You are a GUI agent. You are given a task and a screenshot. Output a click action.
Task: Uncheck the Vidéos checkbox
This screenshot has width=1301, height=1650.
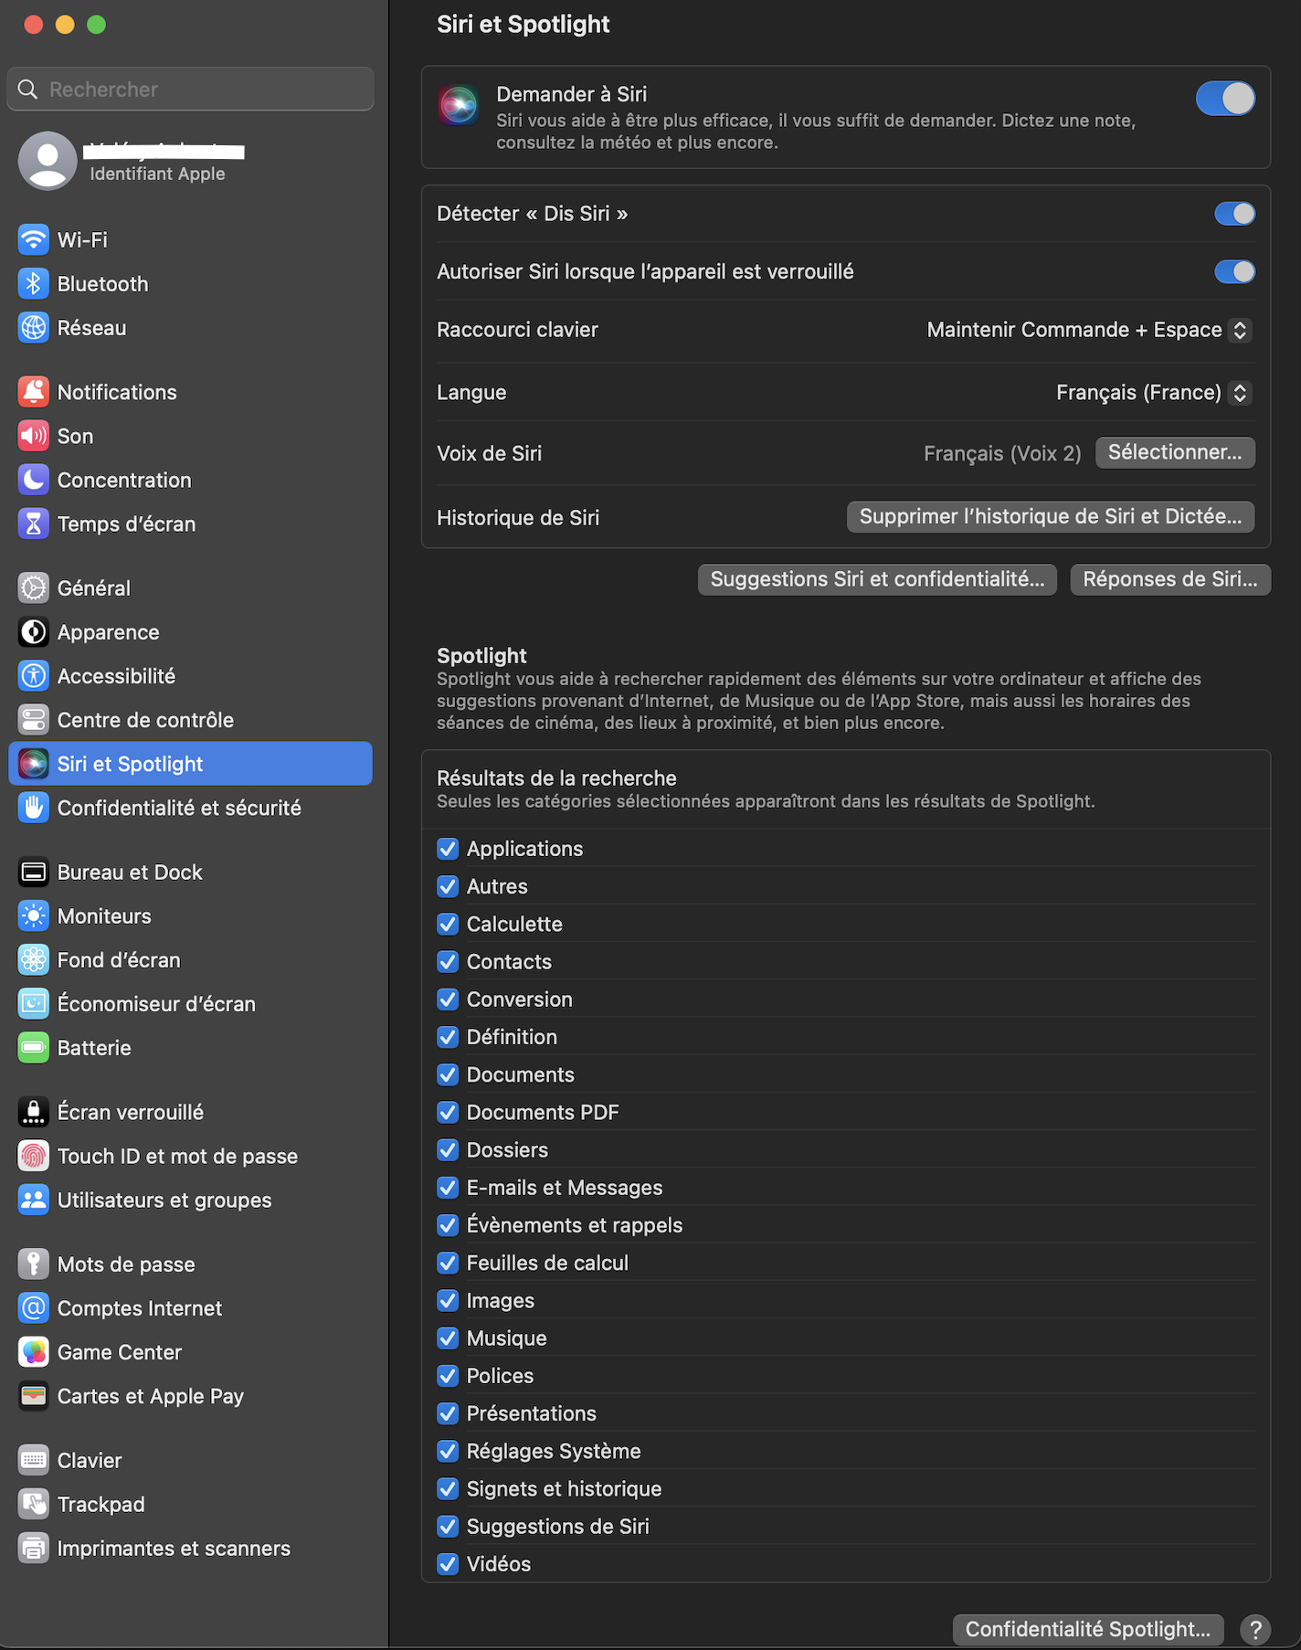pos(448,1564)
